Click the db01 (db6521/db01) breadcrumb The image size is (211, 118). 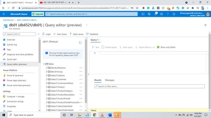point(27,20)
